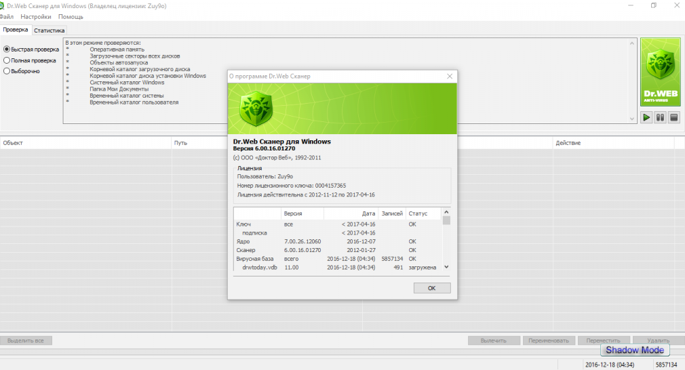Select the Ключ row in components table

pyautogui.click(x=338, y=224)
